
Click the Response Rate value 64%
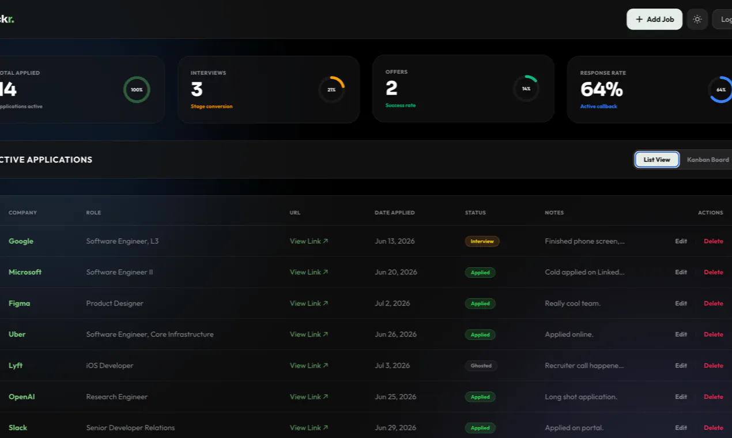tap(602, 89)
